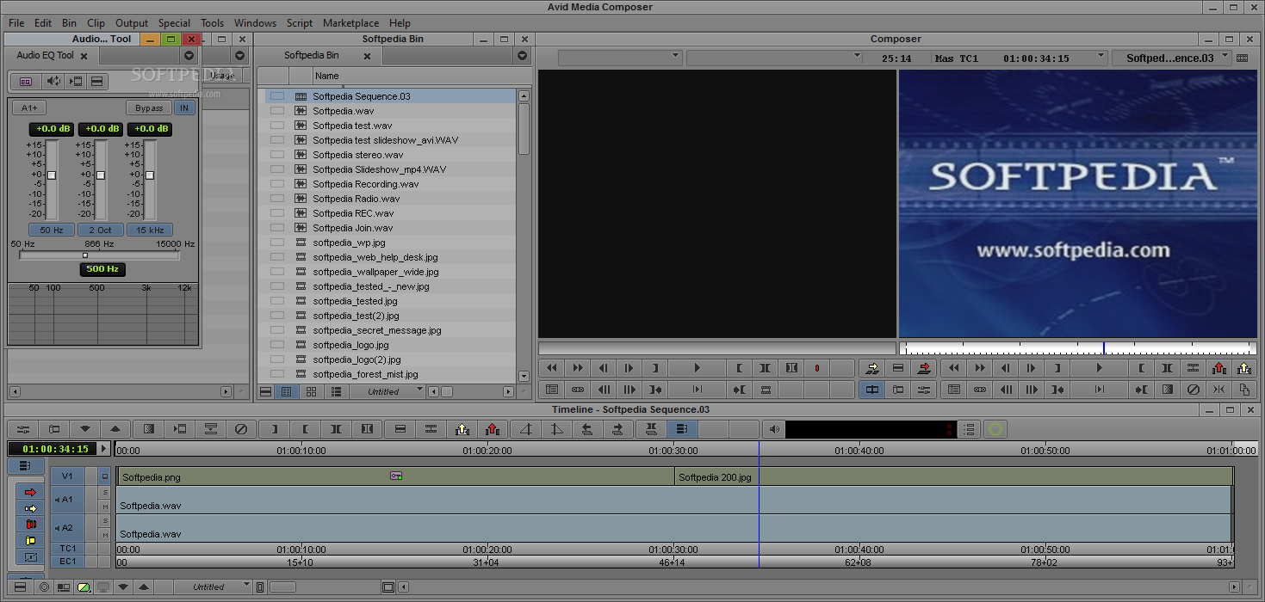Click the Clear Both Marks icon in timeline toolbar

[368, 428]
